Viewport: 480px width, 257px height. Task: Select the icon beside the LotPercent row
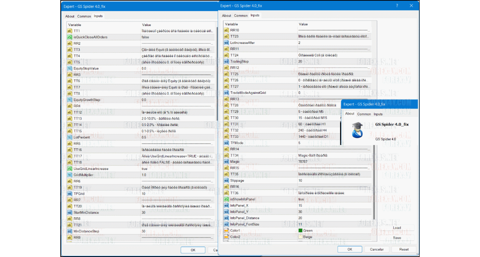tap(69, 137)
